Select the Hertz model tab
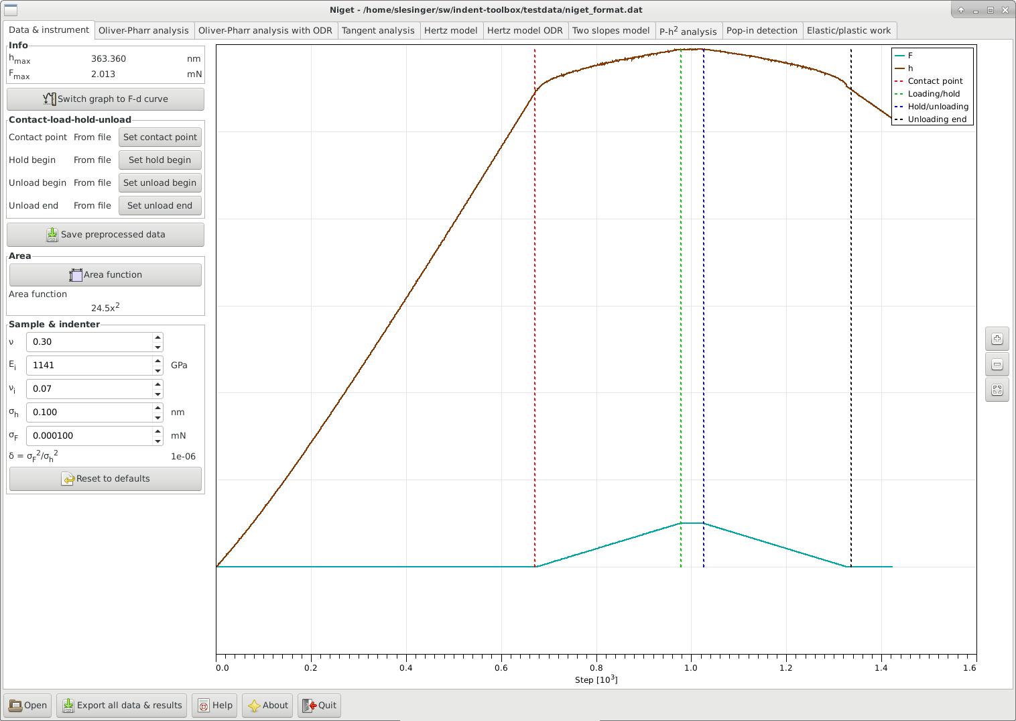 450,30
